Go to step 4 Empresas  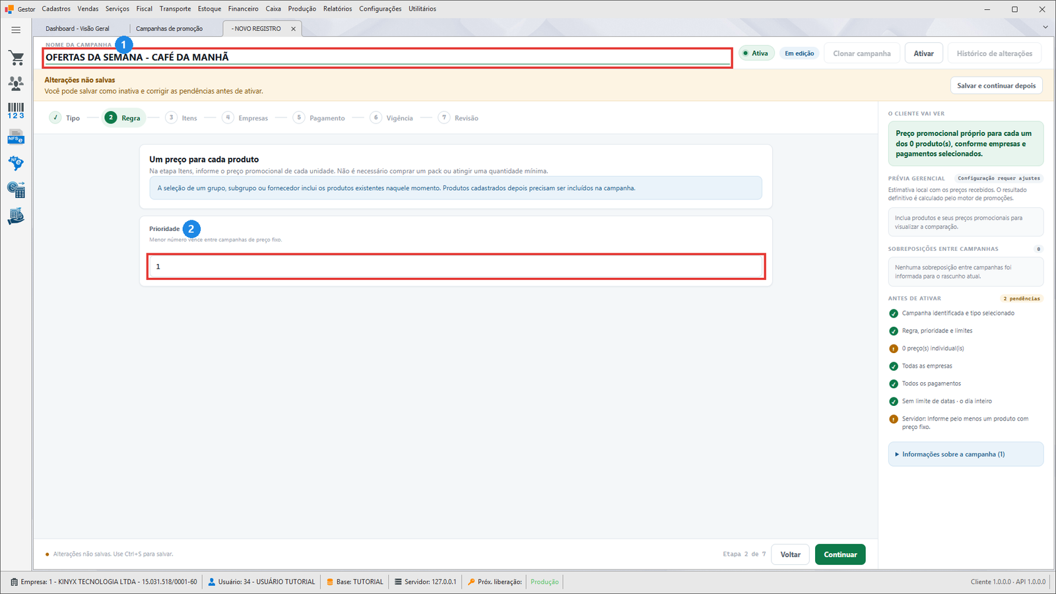246,117
